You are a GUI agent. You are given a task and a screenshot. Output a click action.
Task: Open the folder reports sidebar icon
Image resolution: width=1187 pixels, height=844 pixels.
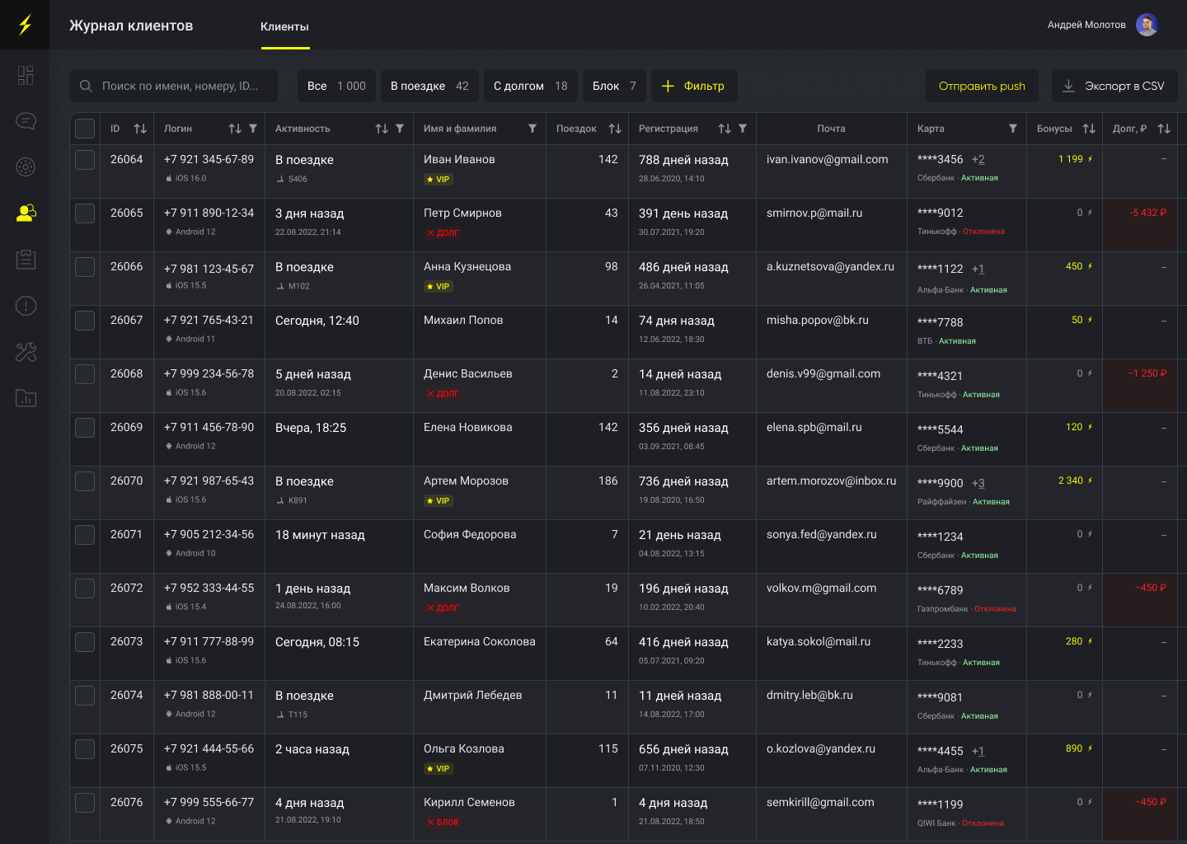point(26,399)
